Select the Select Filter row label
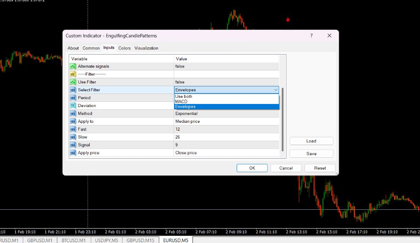Screen dimensions: 420x243 click(x=89, y=90)
